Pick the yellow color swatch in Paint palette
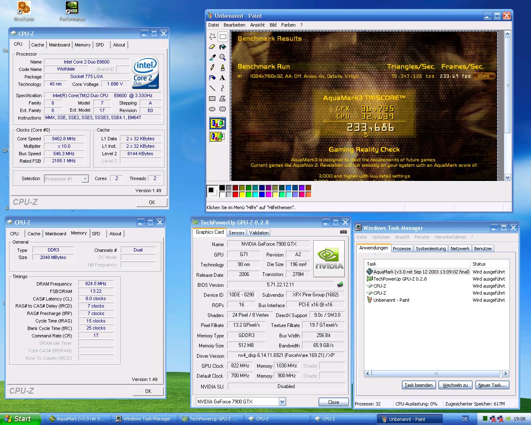The image size is (531, 425). (x=242, y=194)
